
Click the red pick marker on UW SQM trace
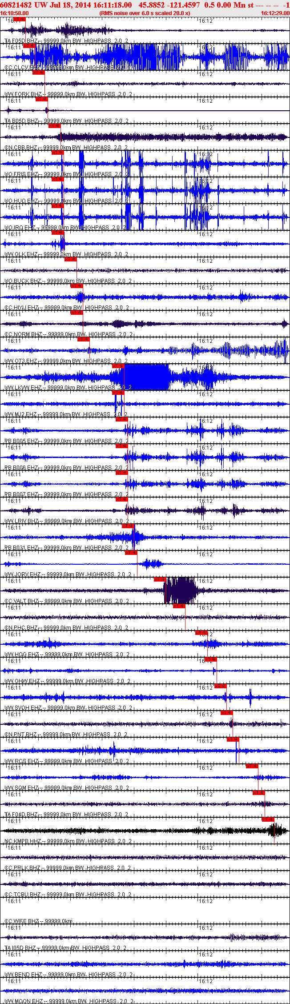tap(252, 766)
